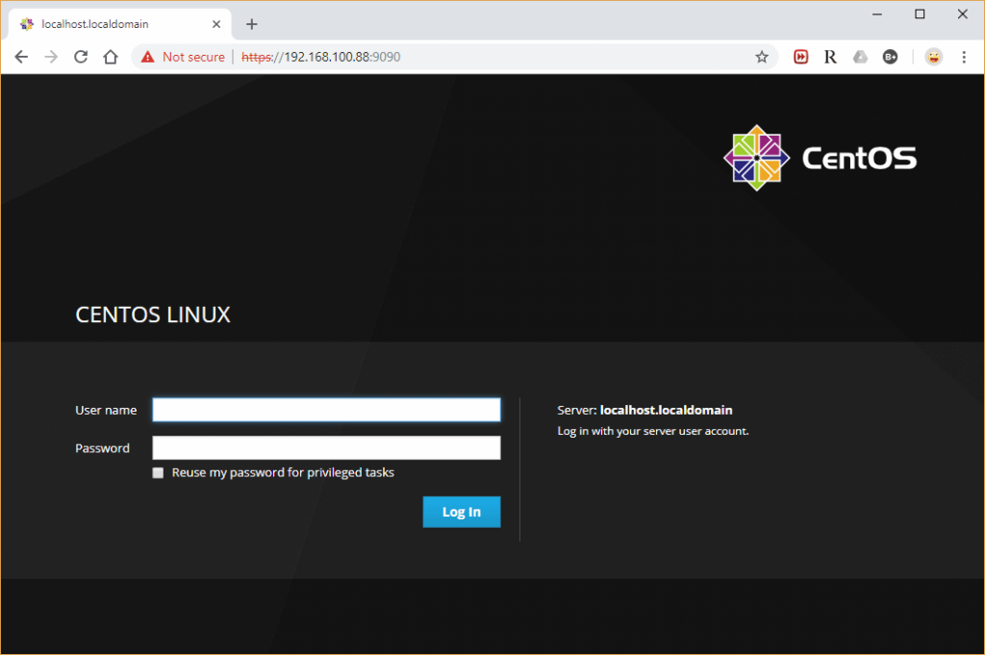Viewport: 985px width, 655px height.
Task: Open the Chrome three-dot menu
Action: (x=964, y=57)
